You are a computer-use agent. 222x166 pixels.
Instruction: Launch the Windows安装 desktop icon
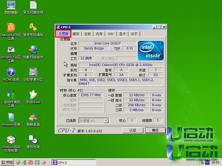point(11,120)
